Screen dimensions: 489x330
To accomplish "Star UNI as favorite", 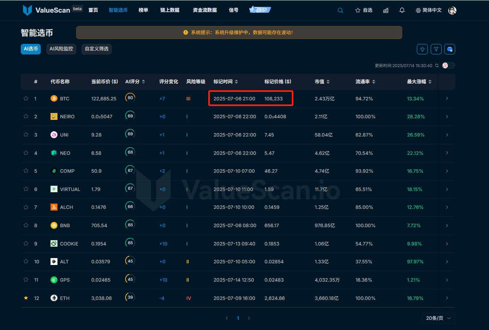I will click(26, 135).
